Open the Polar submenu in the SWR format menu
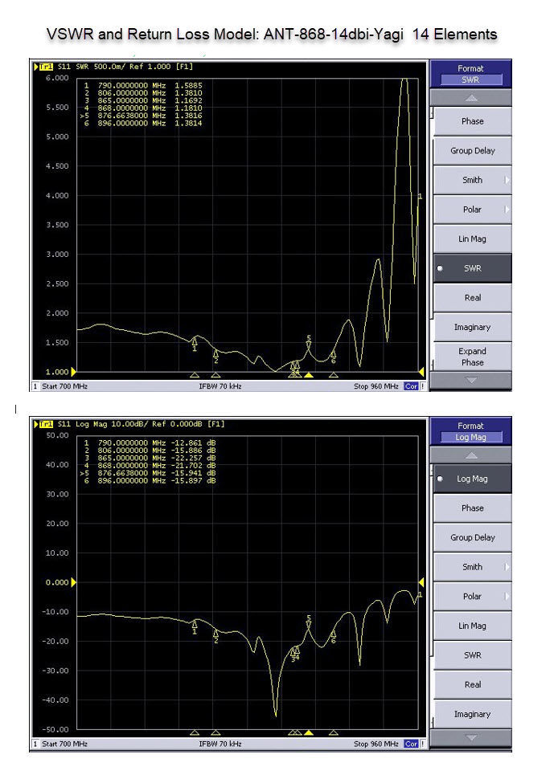 coord(471,210)
